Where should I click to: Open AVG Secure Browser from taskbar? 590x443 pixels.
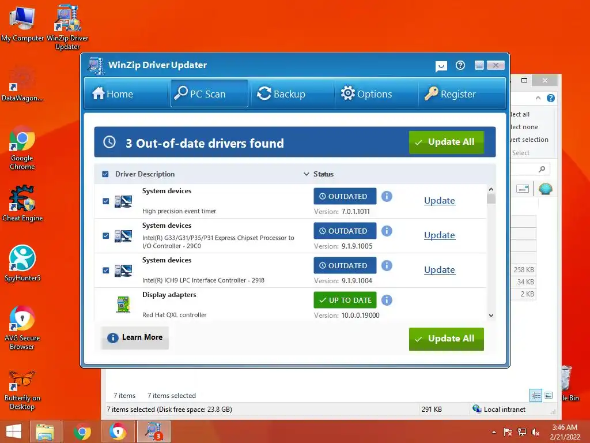[x=118, y=431]
